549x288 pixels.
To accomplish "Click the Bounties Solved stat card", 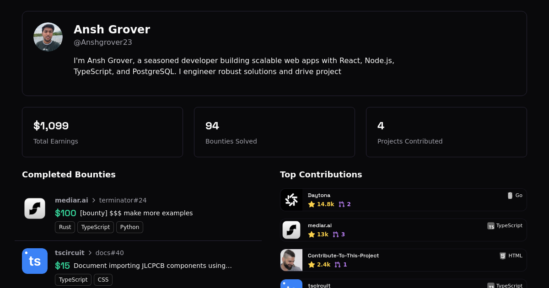I will coord(274,132).
